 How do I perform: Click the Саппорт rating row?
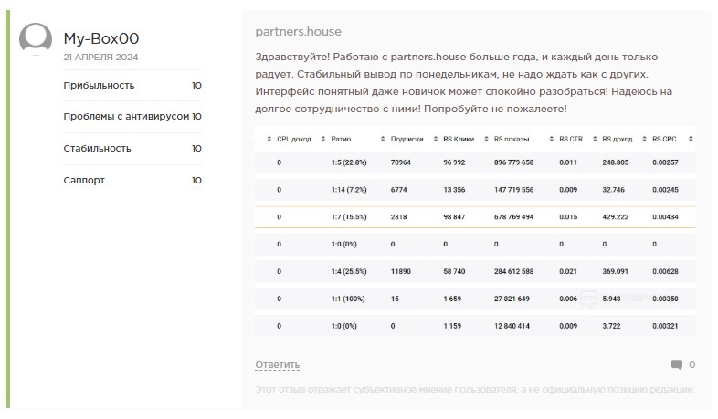coord(132,180)
